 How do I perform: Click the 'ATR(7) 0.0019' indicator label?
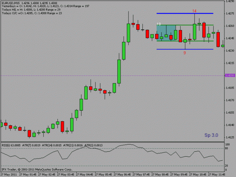point(31,145)
